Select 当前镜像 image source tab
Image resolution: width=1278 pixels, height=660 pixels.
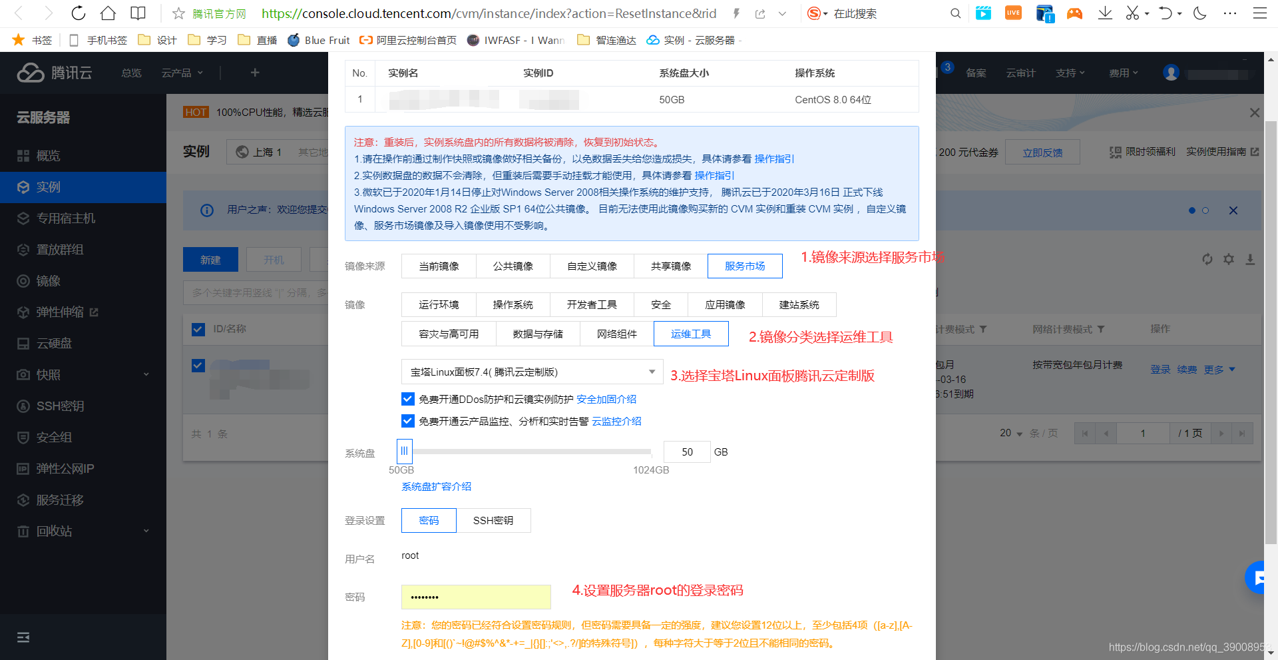(439, 266)
